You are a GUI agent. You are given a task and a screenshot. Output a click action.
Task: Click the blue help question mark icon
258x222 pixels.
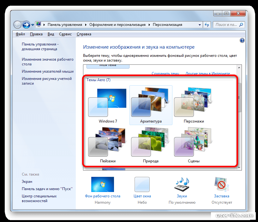[242, 40]
